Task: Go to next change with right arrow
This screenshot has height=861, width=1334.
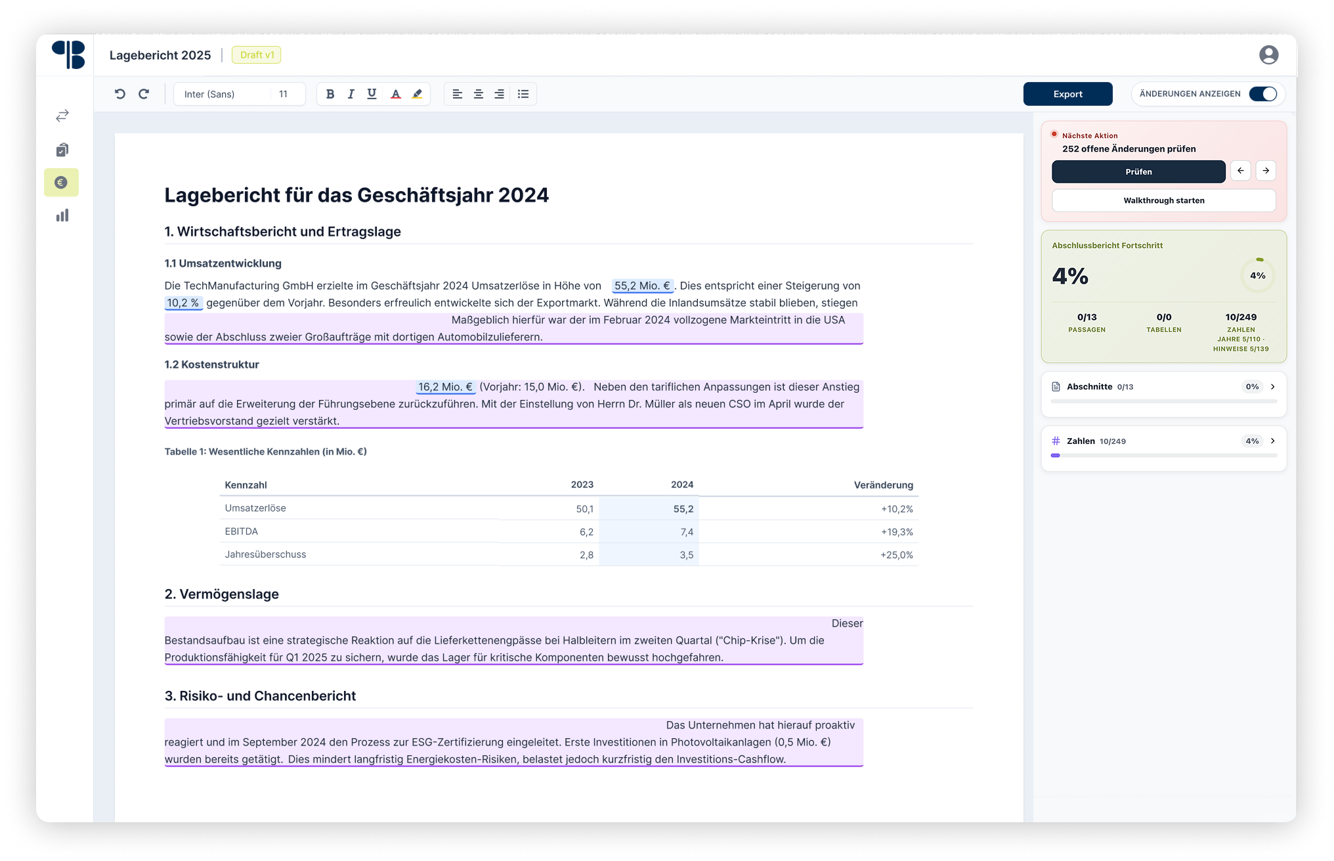Action: 1266,171
